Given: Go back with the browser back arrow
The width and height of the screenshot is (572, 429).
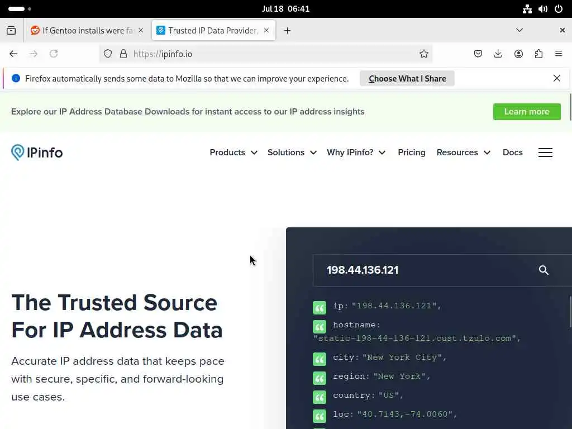Looking at the screenshot, I should (x=13, y=54).
